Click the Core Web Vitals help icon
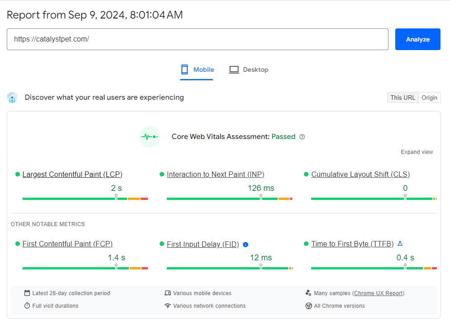Image resolution: width=450 pixels, height=324 pixels. [x=302, y=137]
